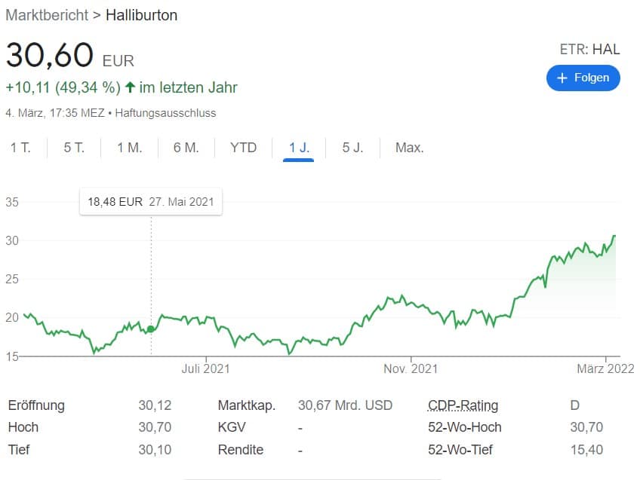Click the Tief value 30,10
The width and height of the screenshot is (640, 480).
(155, 449)
